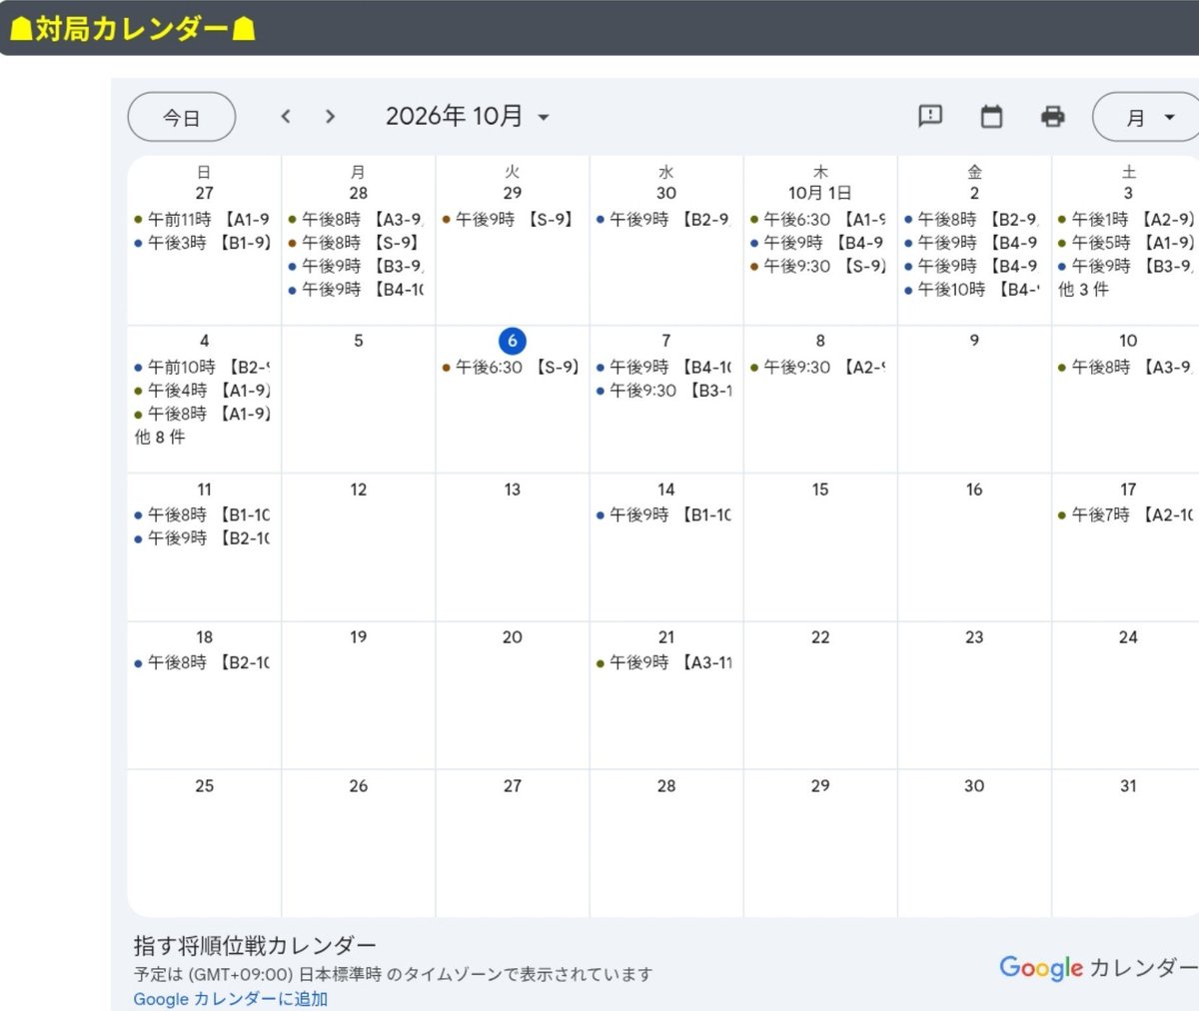Open the 午後9時【B4-10 event on the 28th
The image size is (1199, 1011).
tap(358, 290)
